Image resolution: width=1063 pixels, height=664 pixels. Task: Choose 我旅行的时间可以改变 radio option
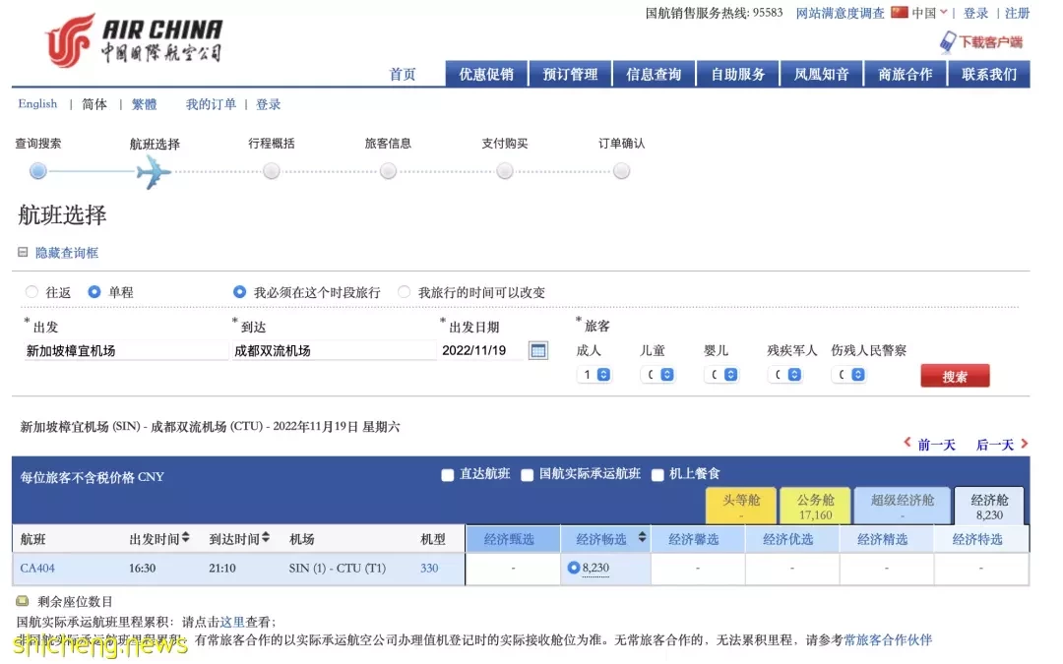[x=405, y=292]
